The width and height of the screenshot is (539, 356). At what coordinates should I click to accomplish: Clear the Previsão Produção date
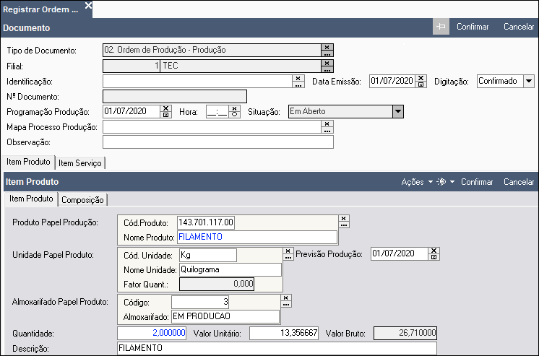click(434, 251)
